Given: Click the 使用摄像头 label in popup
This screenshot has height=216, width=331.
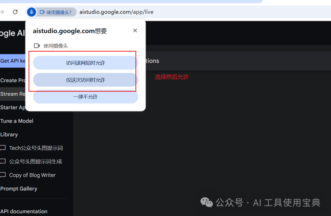Looking at the screenshot, I should (55, 46).
